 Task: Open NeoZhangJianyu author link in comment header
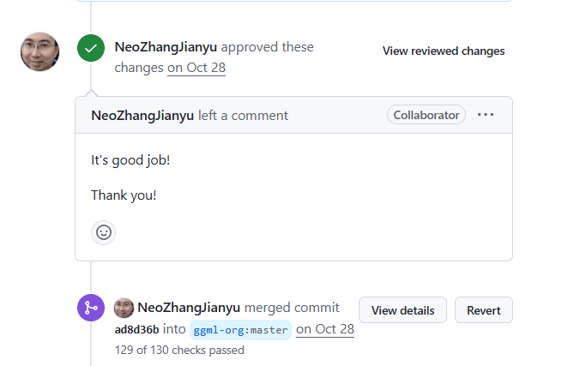pos(142,116)
